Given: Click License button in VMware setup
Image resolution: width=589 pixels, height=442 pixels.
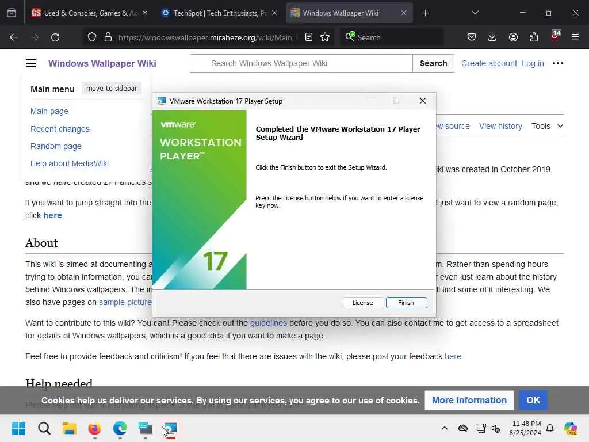Looking at the screenshot, I should pos(363,303).
